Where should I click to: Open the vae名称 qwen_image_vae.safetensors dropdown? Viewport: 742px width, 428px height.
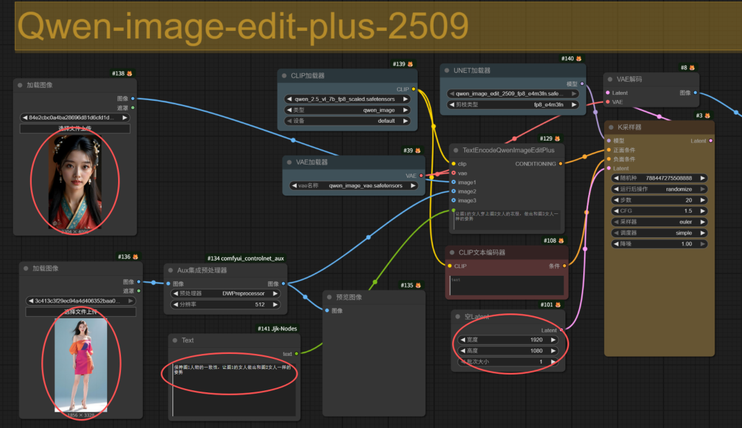[354, 186]
